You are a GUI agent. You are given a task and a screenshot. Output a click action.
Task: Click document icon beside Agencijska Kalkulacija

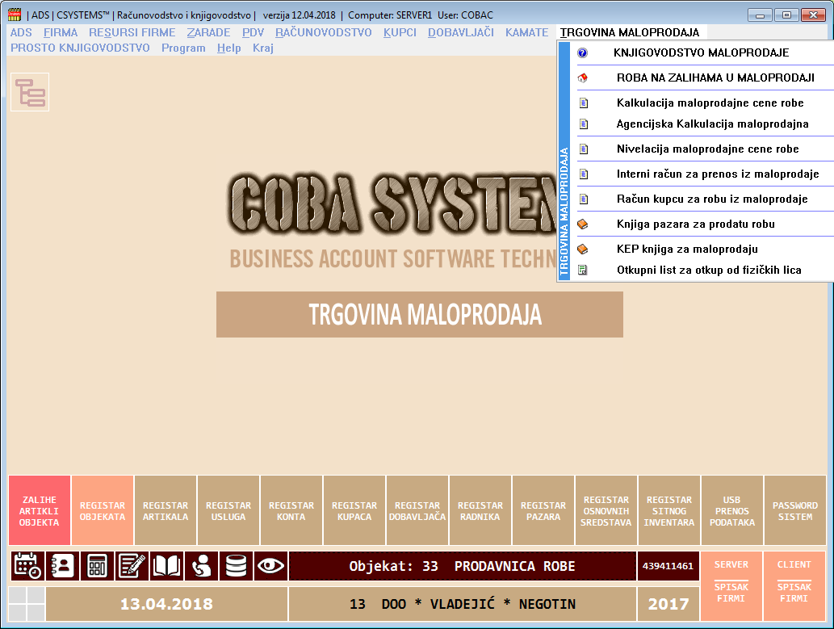584,124
